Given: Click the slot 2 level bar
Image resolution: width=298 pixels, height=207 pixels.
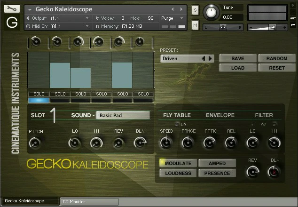Looking at the screenshot, I should tap(60, 75).
